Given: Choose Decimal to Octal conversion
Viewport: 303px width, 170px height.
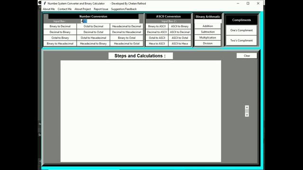Looking at the screenshot, I should click(93, 32).
